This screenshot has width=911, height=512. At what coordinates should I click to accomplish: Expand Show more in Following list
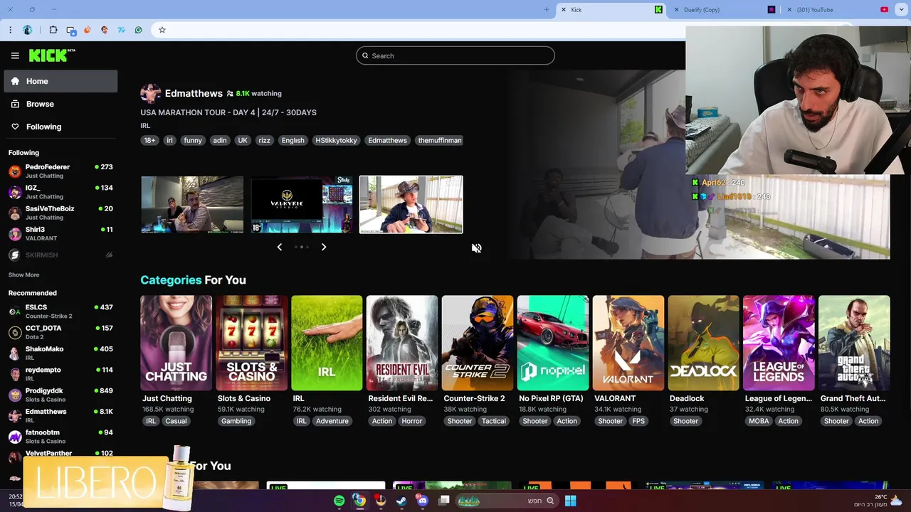(23, 274)
